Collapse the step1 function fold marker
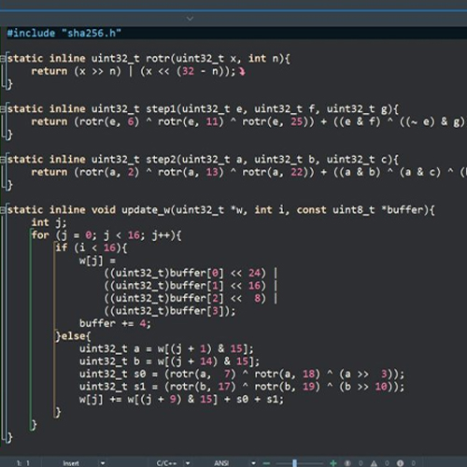The image size is (467, 467). tap(3, 108)
